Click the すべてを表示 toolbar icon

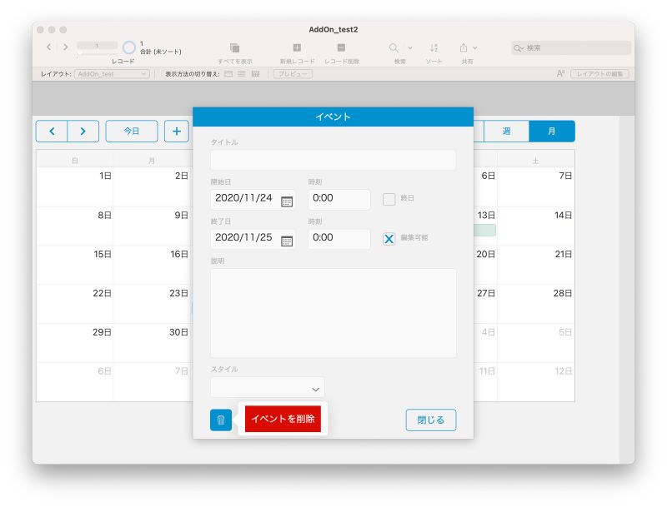(x=235, y=47)
